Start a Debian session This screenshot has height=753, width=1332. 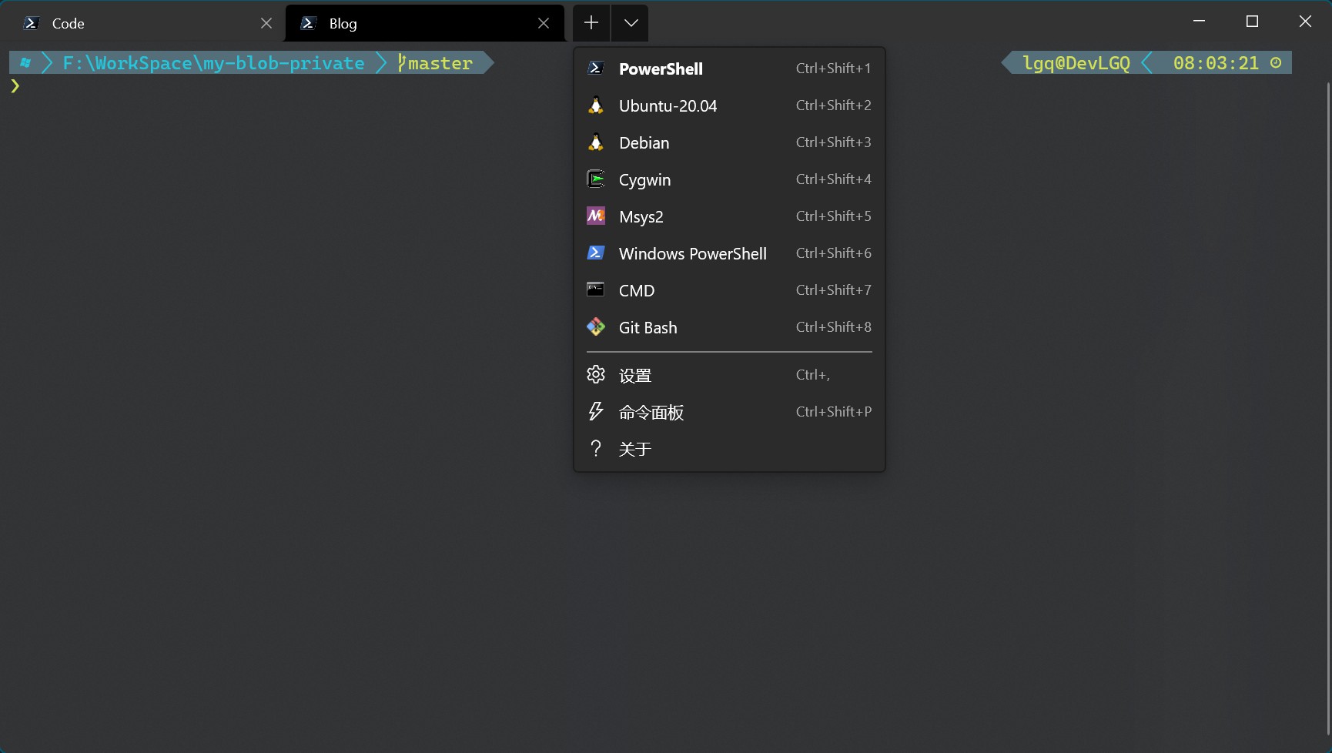coord(729,142)
